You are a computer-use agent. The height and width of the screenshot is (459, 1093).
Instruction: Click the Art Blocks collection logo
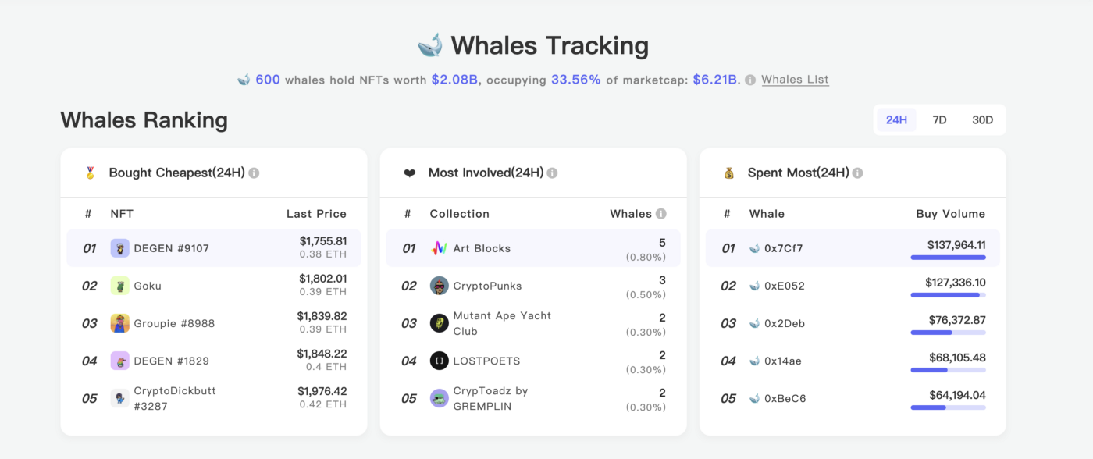439,248
